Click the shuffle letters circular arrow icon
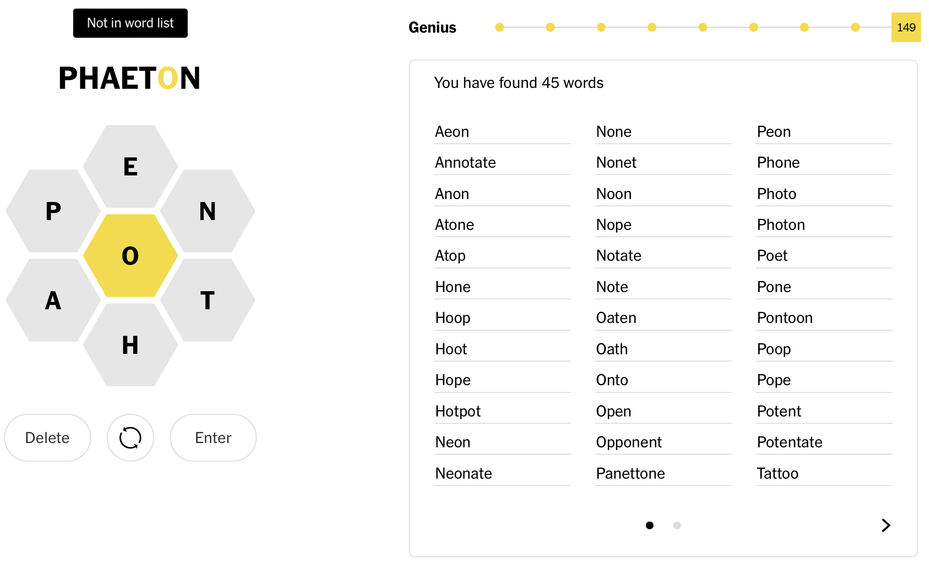 tap(130, 437)
